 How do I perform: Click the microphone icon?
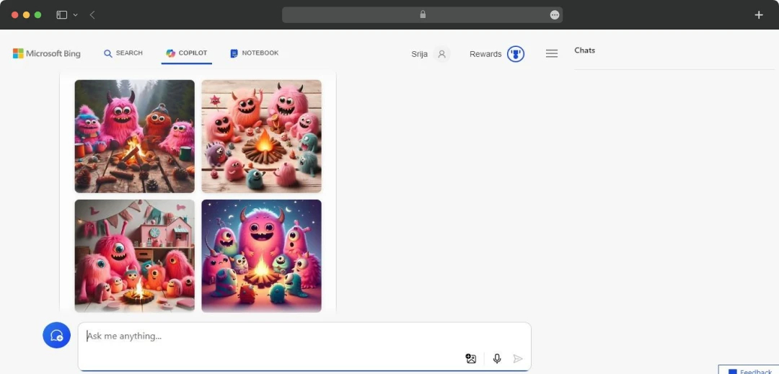(x=497, y=359)
